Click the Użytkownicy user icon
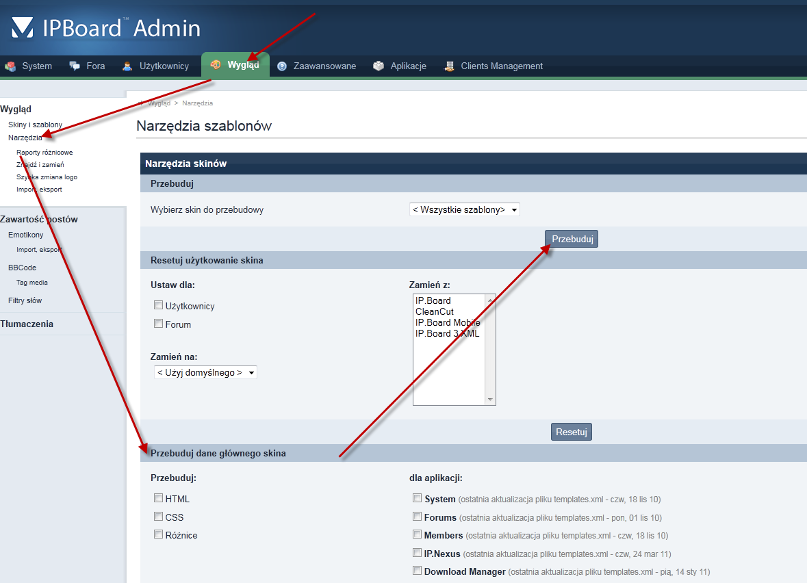 [127, 66]
